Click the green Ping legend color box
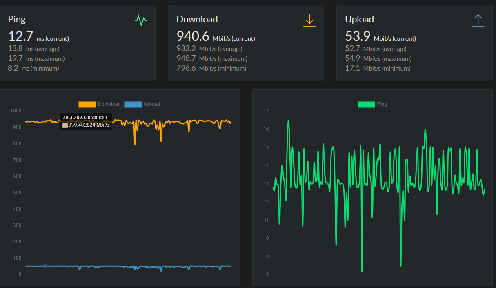Screen dimensions: 496x288 366,104
